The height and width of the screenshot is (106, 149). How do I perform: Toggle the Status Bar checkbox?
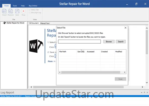[30, 10]
